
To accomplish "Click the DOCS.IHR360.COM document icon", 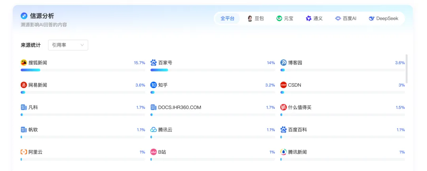I will point(153,107).
